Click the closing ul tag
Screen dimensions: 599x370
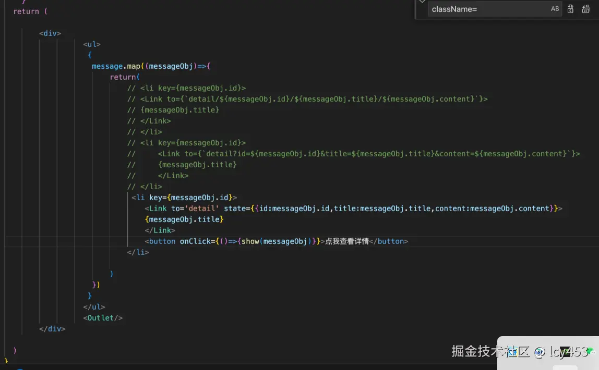coord(94,307)
